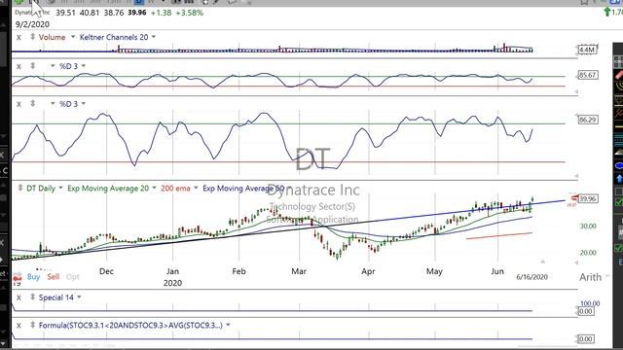Open the calendar icon left of Buy
The image size is (623, 350).
point(18,276)
